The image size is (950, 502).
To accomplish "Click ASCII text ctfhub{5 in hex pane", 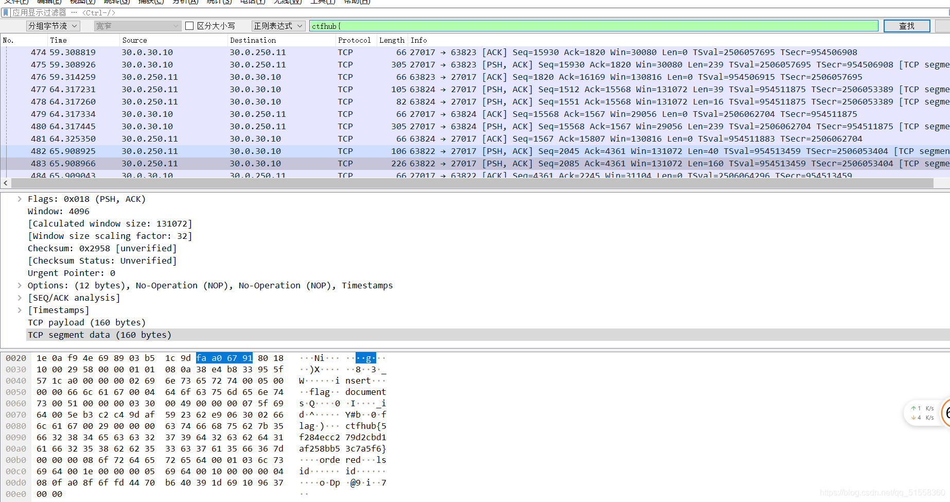I will tap(366, 426).
